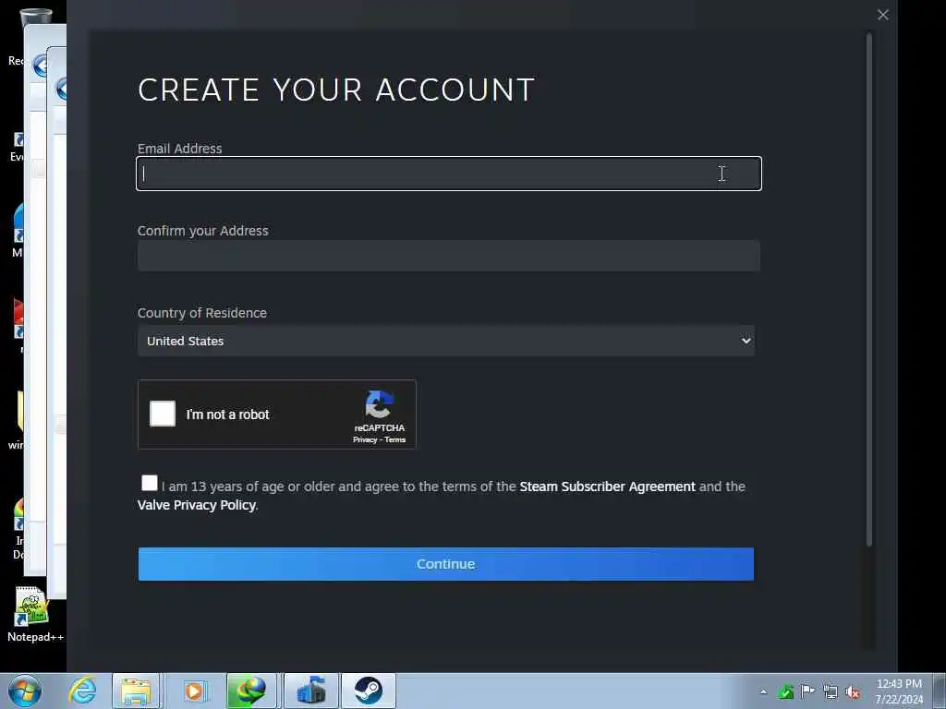Image resolution: width=946 pixels, height=709 pixels.
Task: Check the I'm not a robot box
Action: (x=163, y=414)
